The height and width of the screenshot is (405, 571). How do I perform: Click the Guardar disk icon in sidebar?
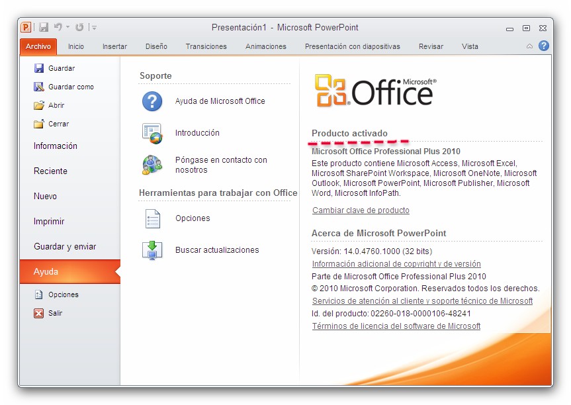(x=39, y=68)
